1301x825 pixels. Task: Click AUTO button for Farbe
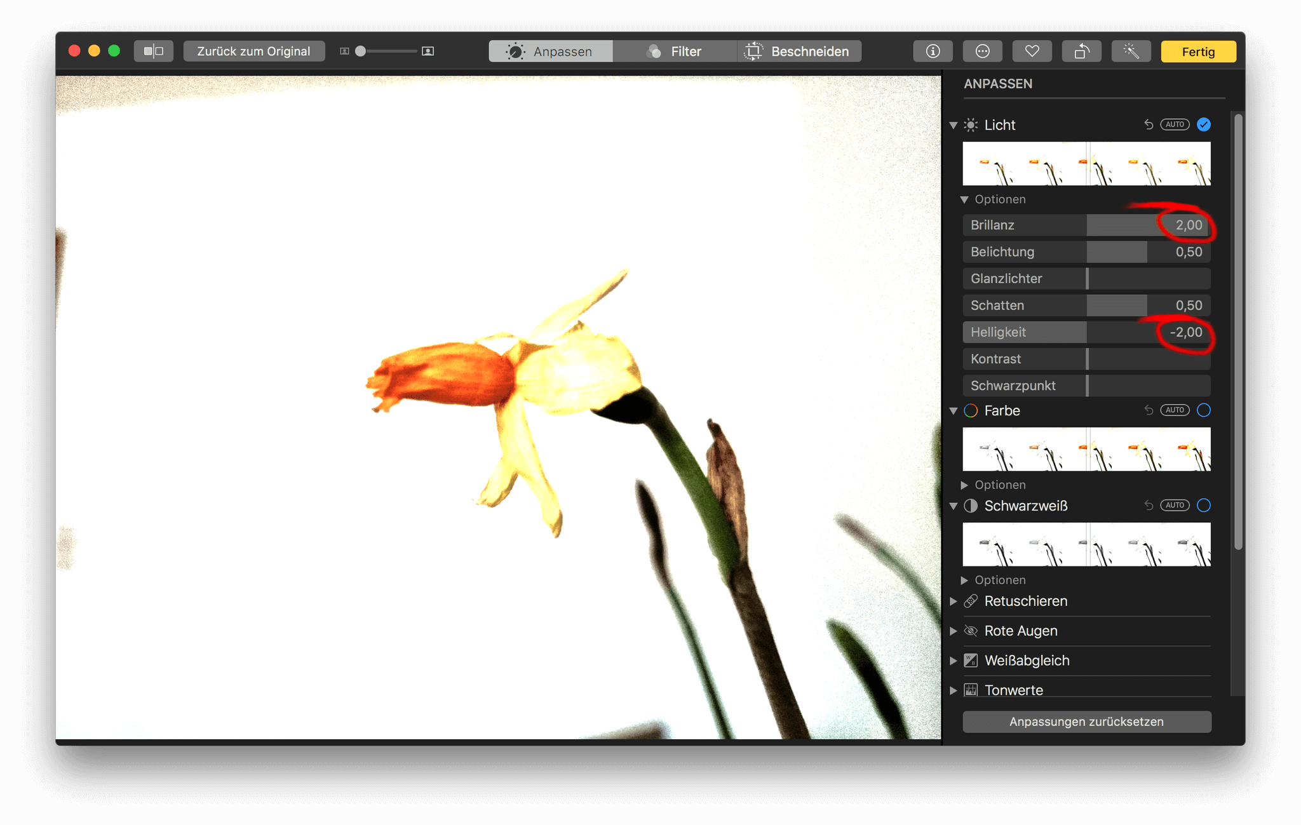(1175, 410)
